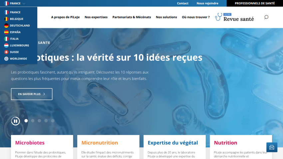Viewport: 283px width, 159px height.
Task: Choose LUXEMBOURG from country list
Action: pos(20,46)
